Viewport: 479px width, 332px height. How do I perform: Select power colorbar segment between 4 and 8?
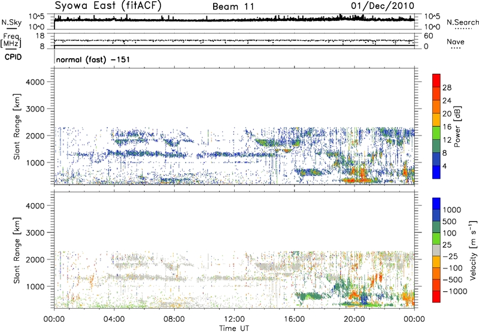click(436, 159)
